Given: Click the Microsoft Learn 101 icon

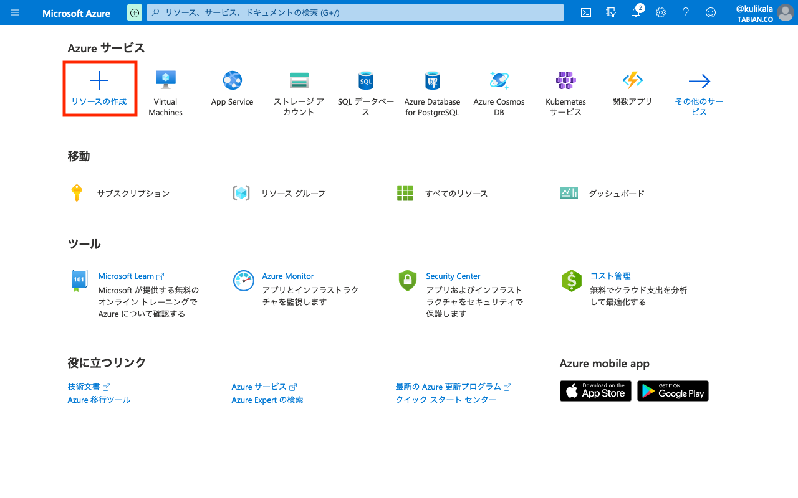Looking at the screenshot, I should coord(79,280).
